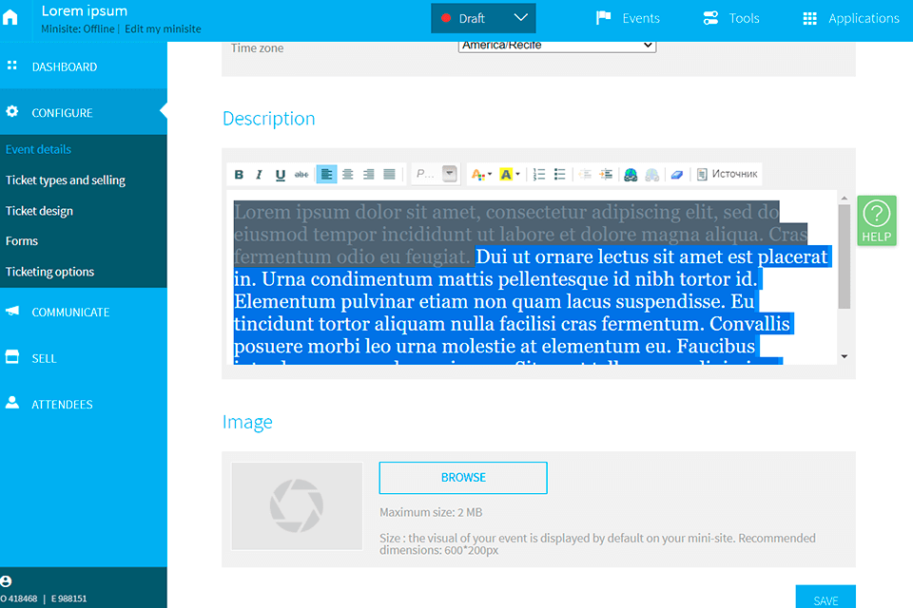Center align the description text
913x608 pixels.
(348, 174)
